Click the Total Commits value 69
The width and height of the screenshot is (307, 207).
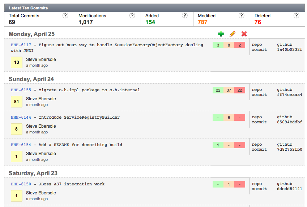(x=12, y=22)
